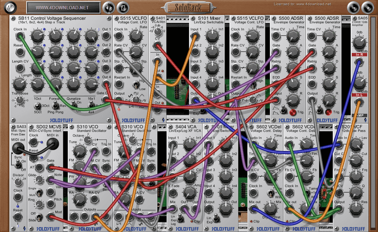The height and width of the screenshot is (232, 378).
Task: Click Input 3 jack on upper S101 Mixer
Action: (195, 68)
